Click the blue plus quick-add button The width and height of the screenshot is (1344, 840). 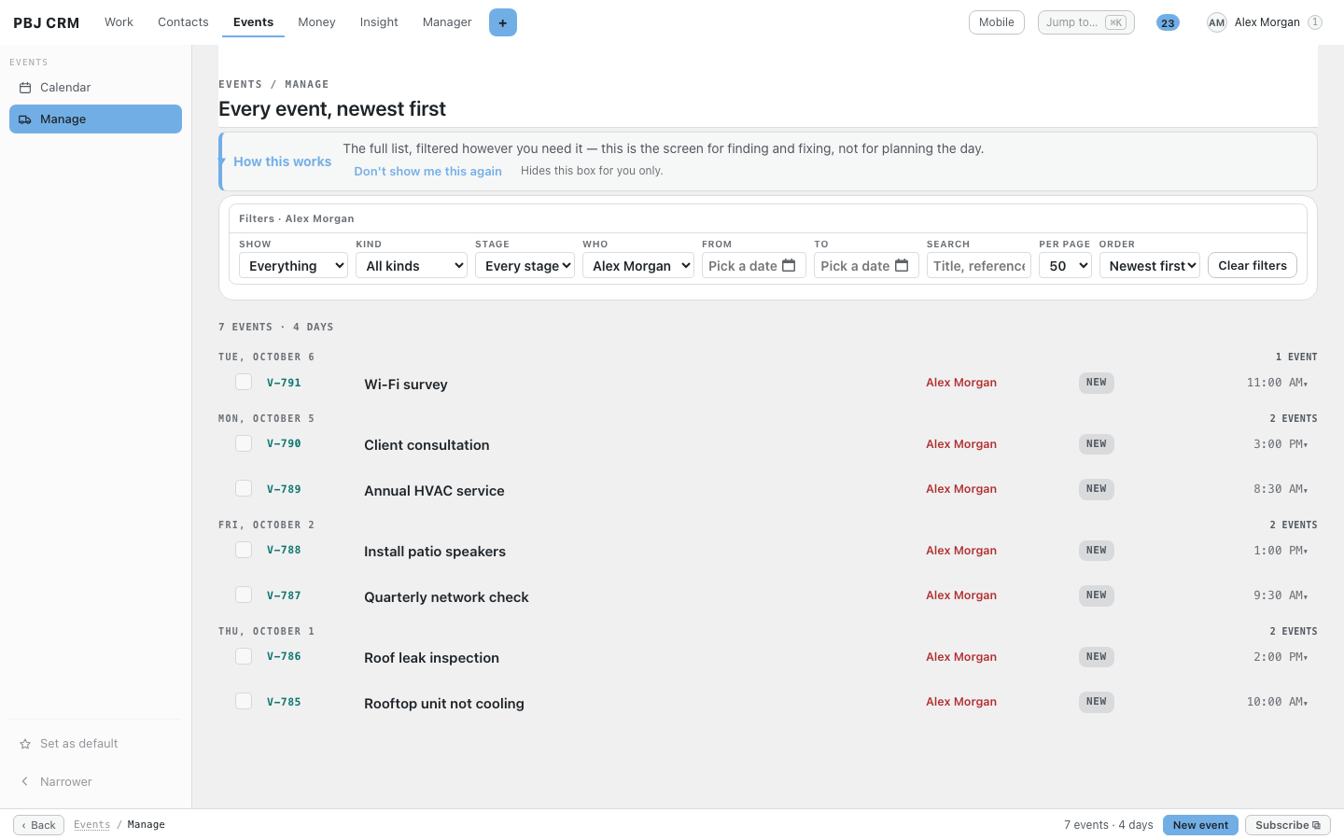503,22
